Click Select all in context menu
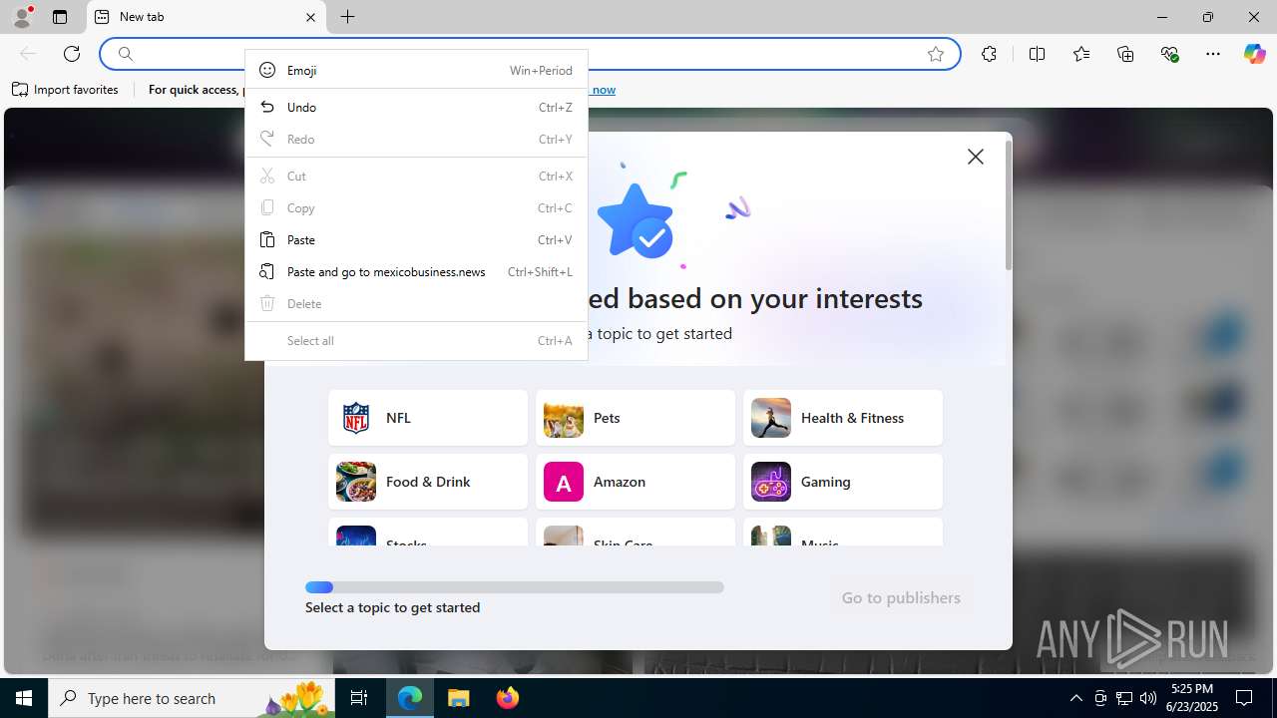This screenshot has width=1277, height=718. click(x=416, y=340)
